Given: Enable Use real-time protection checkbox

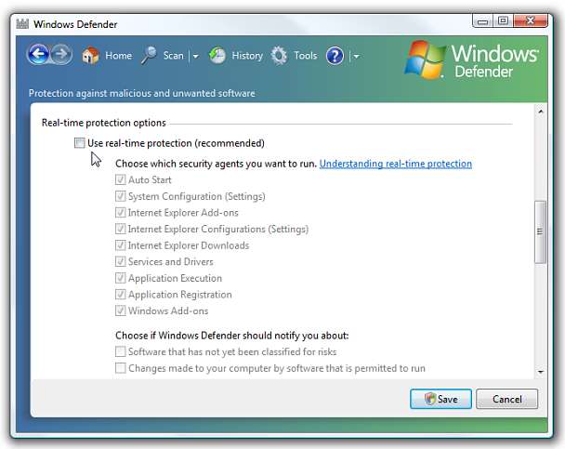Looking at the screenshot, I should tap(79, 143).
